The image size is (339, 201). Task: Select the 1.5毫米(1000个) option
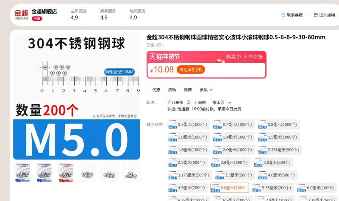pos(278,137)
